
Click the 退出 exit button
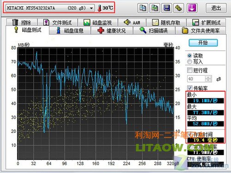click(216, 8)
